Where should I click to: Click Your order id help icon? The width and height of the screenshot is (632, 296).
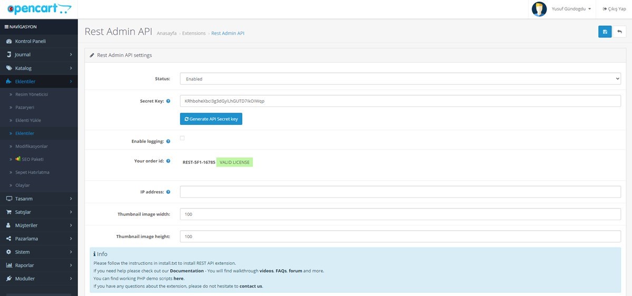point(168,161)
